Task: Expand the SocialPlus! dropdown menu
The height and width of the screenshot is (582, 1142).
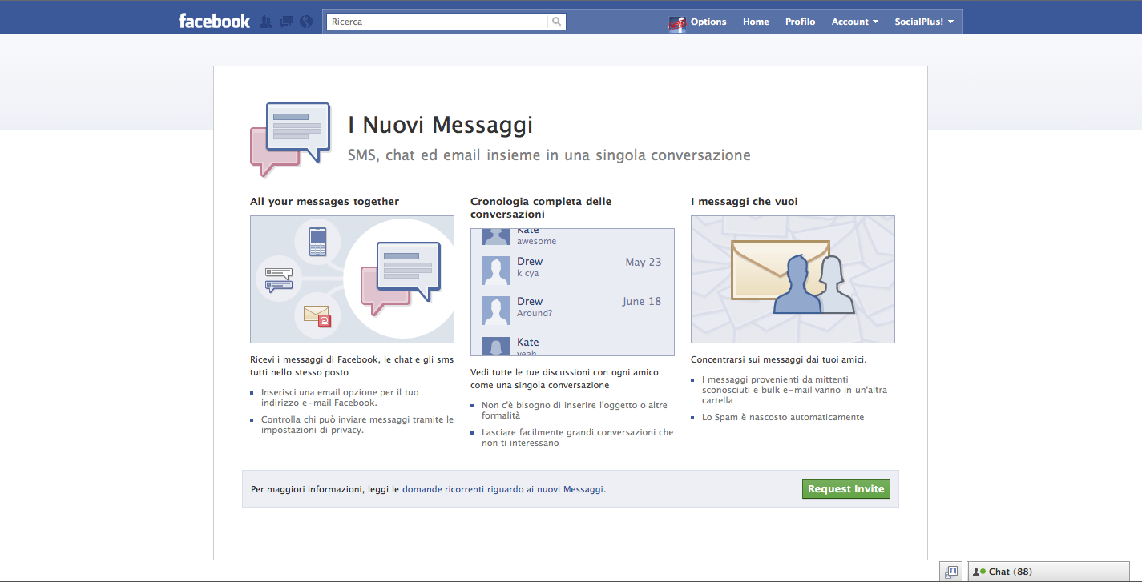Action: [x=923, y=22]
